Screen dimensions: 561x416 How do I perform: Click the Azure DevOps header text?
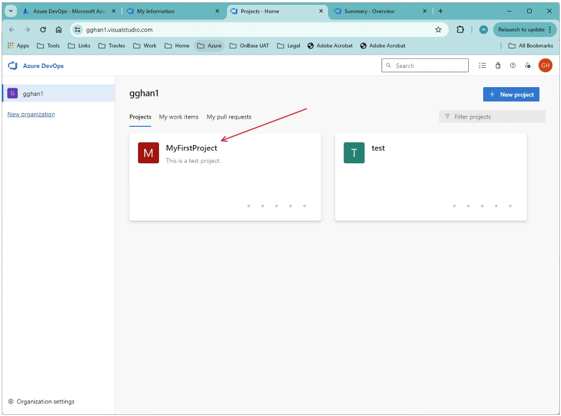(43, 66)
